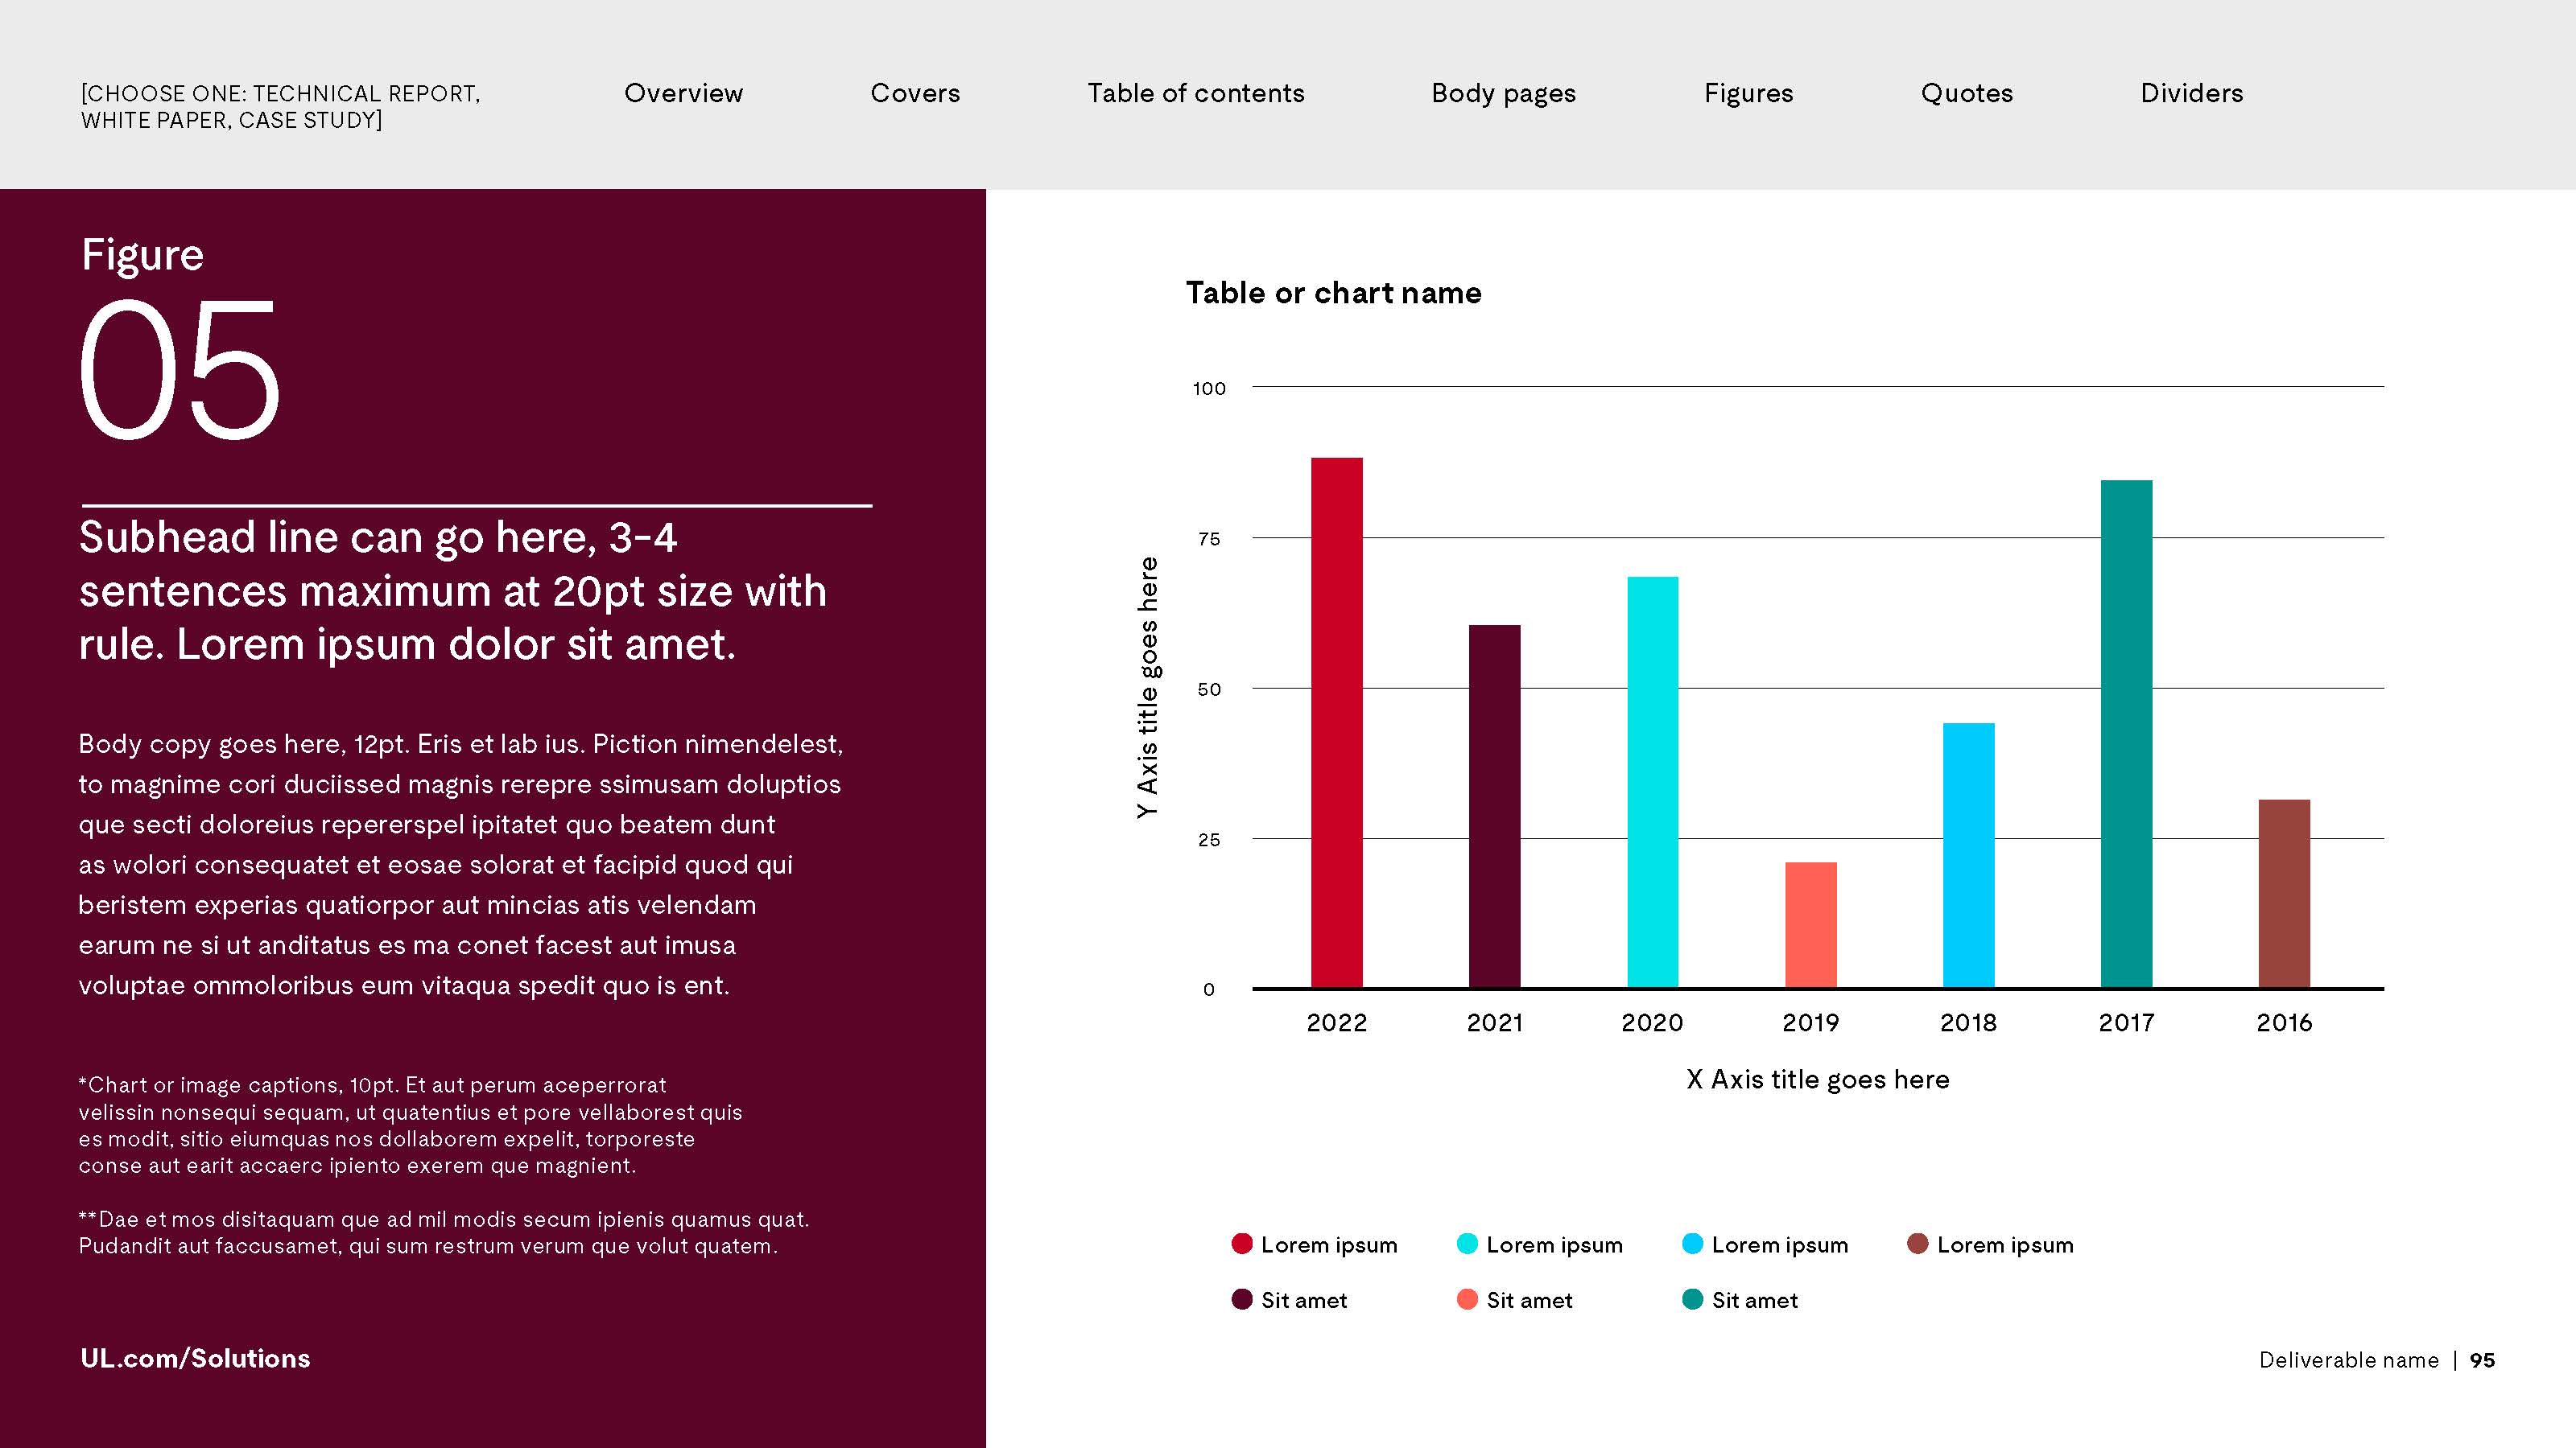Go to the Covers section

(915, 93)
